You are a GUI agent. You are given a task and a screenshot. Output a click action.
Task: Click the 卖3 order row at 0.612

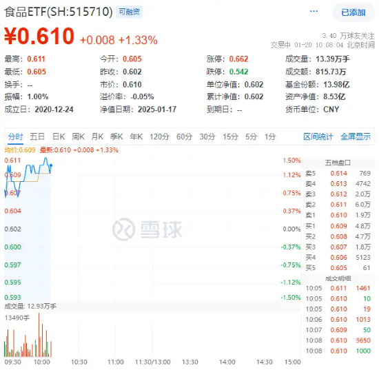click(x=338, y=194)
